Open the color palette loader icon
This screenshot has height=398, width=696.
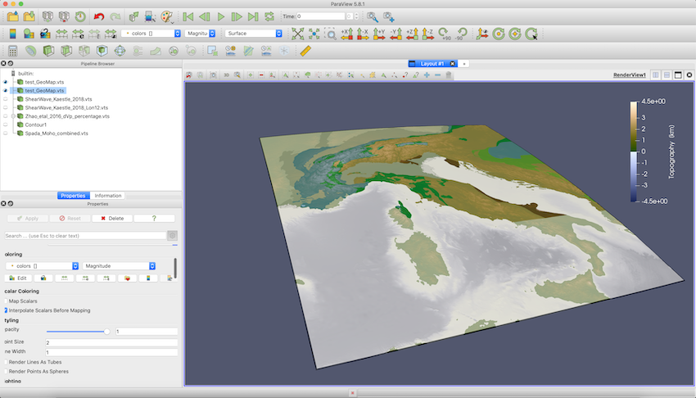click(x=166, y=16)
